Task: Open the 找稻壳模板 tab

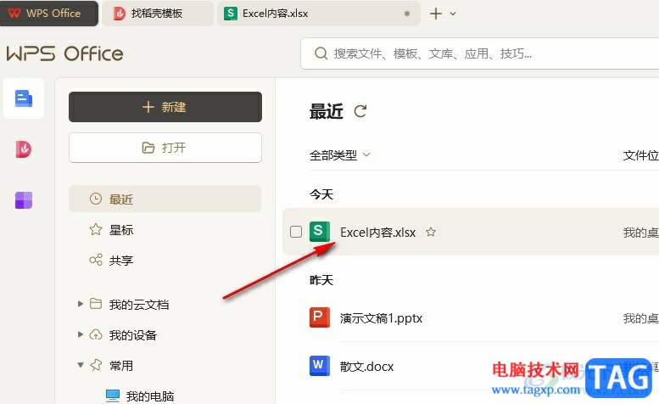Action: 157,14
